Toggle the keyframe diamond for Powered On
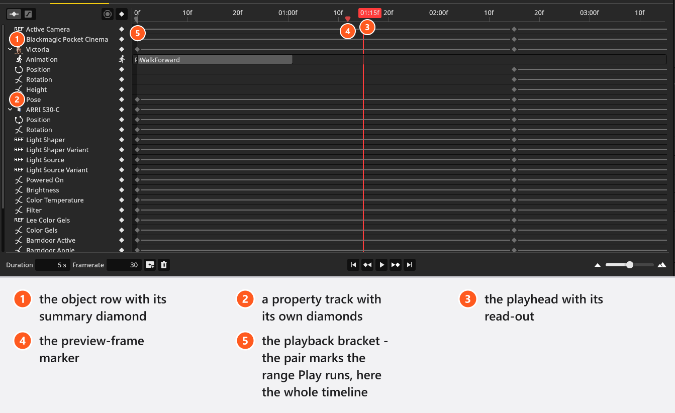 point(121,180)
